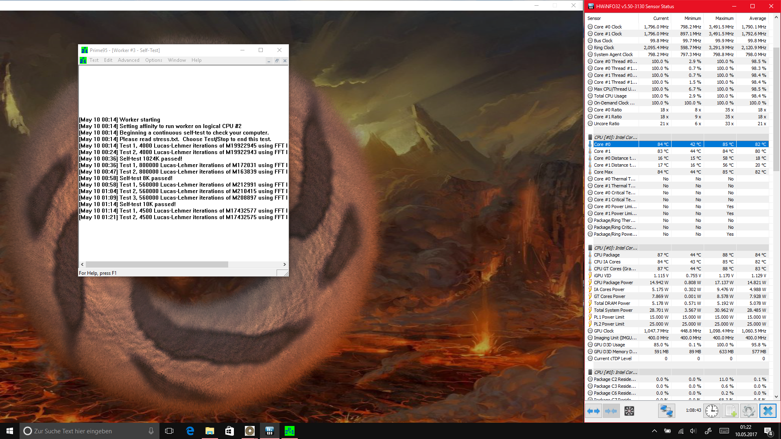This screenshot has width=781, height=439.
Task: Open fan control via fan icon
Action: click(629, 411)
